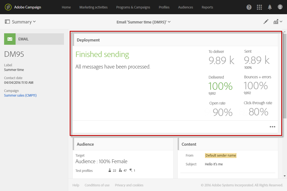Click the Click-through rate 80% value
The width and height of the screenshot is (287, 191).
point(259,112)
